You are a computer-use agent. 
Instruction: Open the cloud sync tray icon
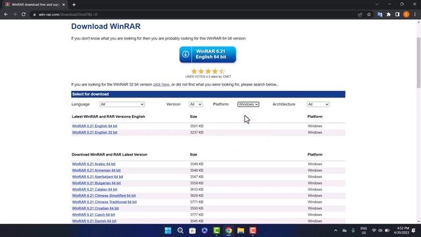pos(345,230)
